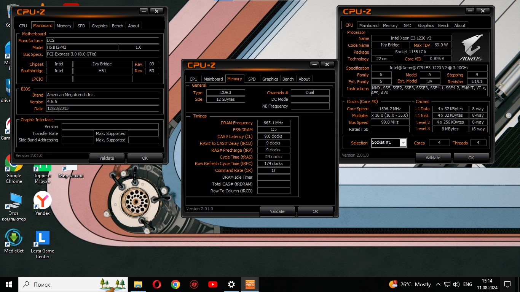520x292 pixels.
Task: Click the 12 GBytes memory size value
Action: (x=225, y=99)
